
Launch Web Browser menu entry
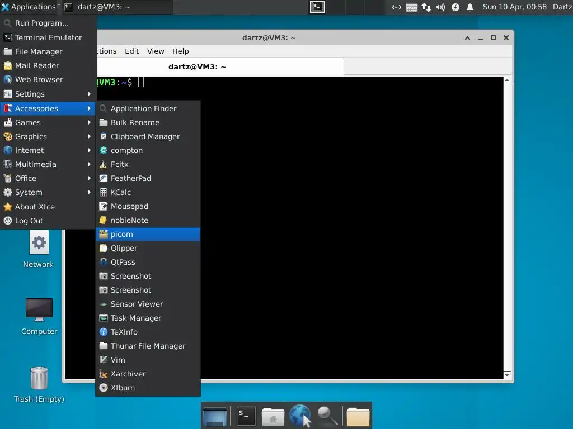(48, 79)
